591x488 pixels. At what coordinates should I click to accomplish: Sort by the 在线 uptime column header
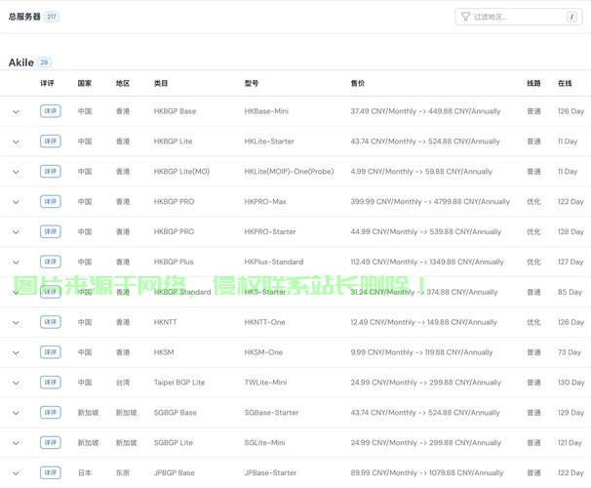coord(565,84)
